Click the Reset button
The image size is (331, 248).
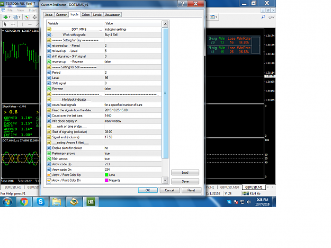click(x=191, y=190)
